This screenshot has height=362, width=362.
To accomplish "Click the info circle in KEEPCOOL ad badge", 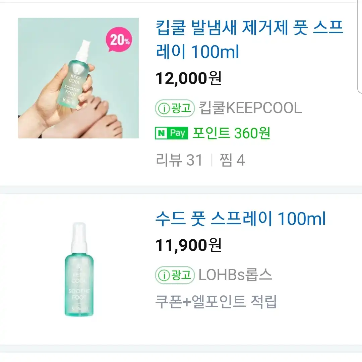I will click(164, 108).
